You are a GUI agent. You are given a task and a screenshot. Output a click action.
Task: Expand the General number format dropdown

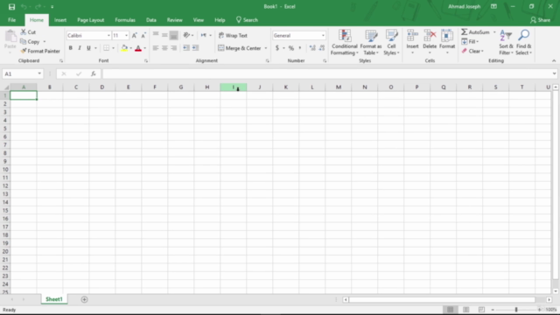(323, 36)
